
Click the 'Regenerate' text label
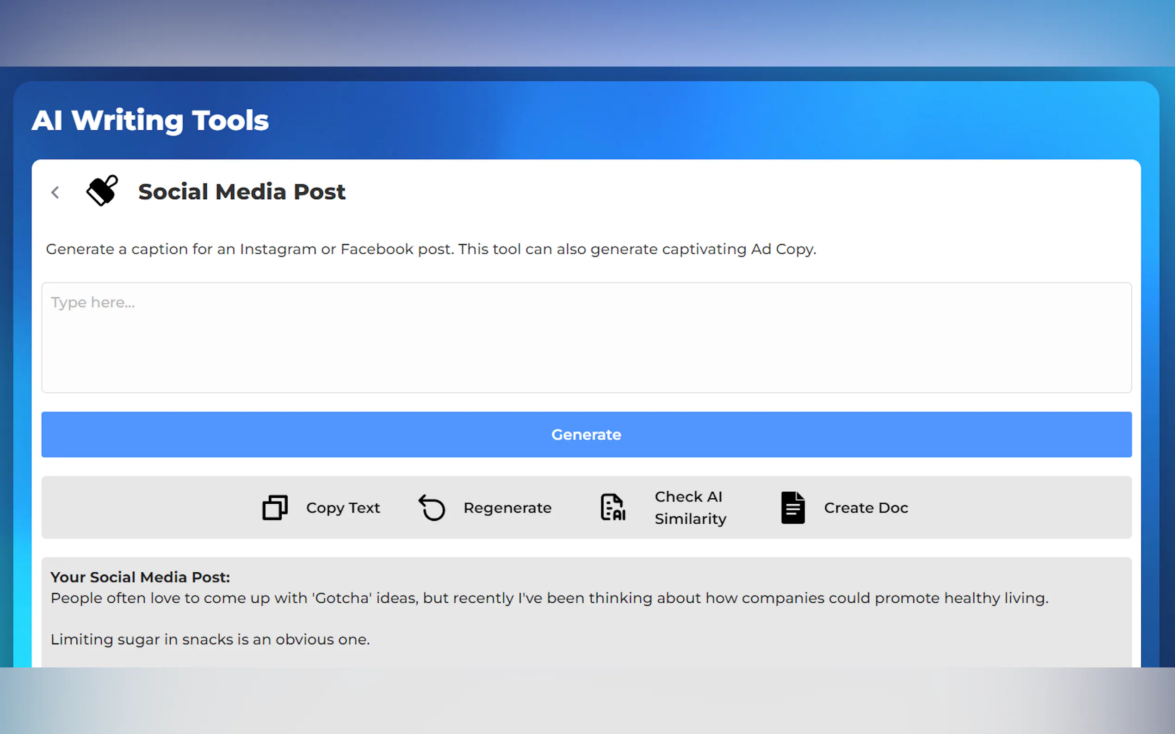pos(507,508)
